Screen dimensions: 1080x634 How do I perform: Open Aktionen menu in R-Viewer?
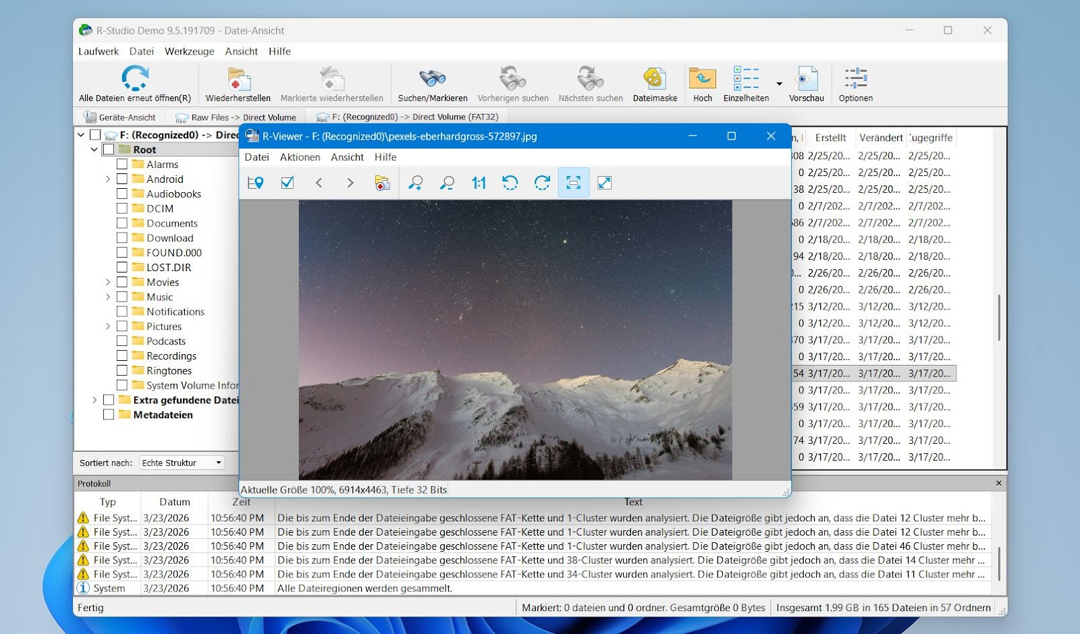click(x=300, y=157)
